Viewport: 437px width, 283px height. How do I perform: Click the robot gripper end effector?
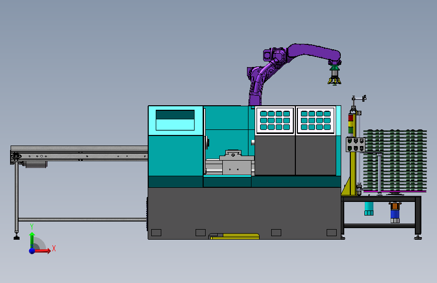pyautogui.click(x=335, y=75)
